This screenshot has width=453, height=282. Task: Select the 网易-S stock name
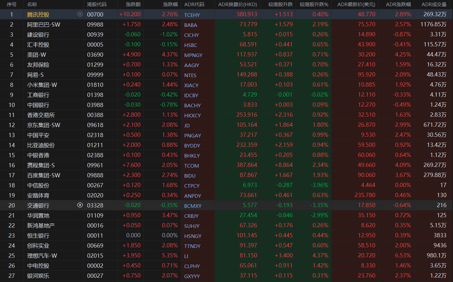(x=35, y=75)
